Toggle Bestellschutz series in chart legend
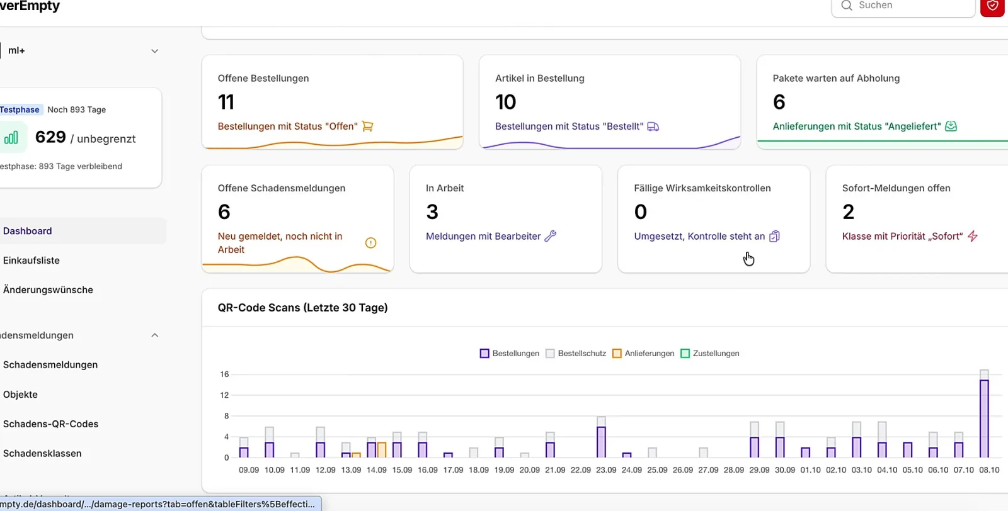This screenshot has width=1008, height=511. (576, 354)
